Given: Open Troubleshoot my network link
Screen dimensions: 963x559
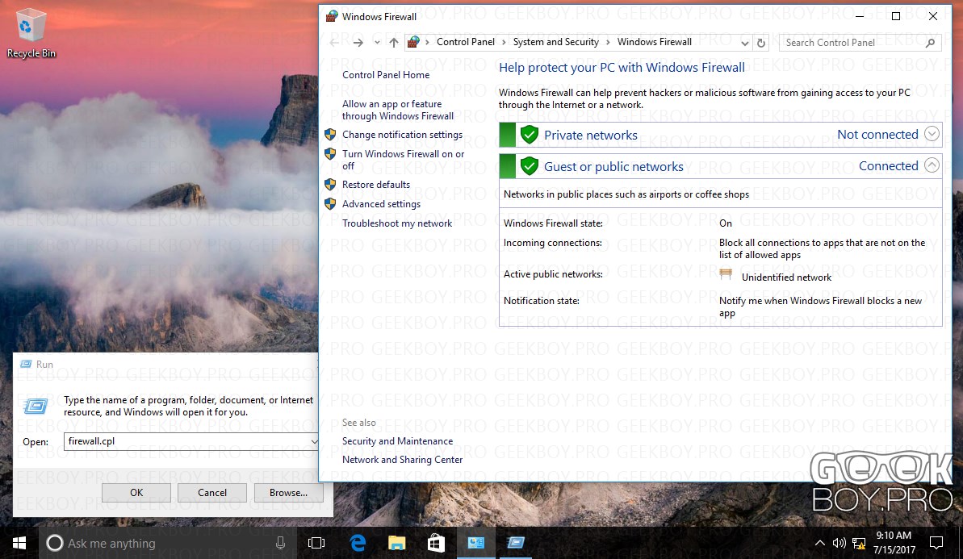Looking at the screenshot, I should click(397, 223).
